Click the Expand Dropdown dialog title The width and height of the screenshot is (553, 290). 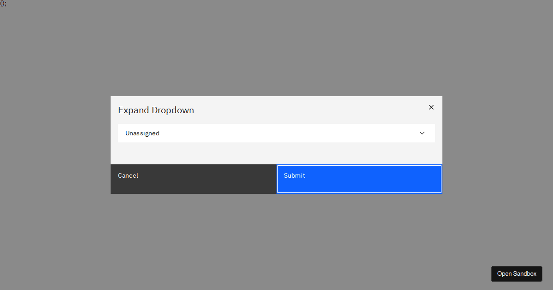(x=156, y=110)
